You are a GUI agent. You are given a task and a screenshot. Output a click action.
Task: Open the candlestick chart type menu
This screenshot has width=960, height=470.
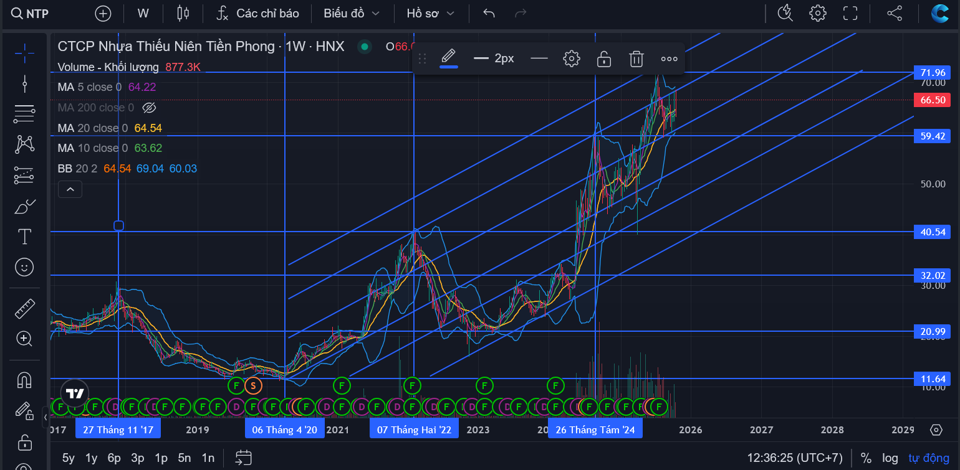click(x=183, y=13)
